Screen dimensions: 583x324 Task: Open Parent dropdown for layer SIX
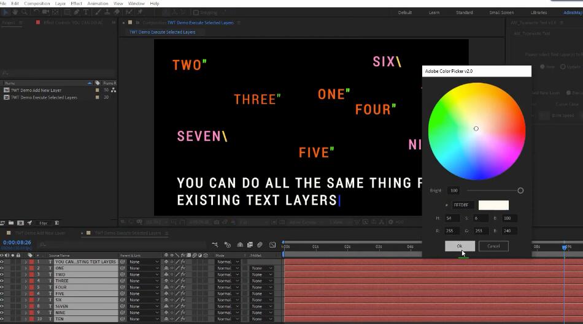(x=144, y=300)
